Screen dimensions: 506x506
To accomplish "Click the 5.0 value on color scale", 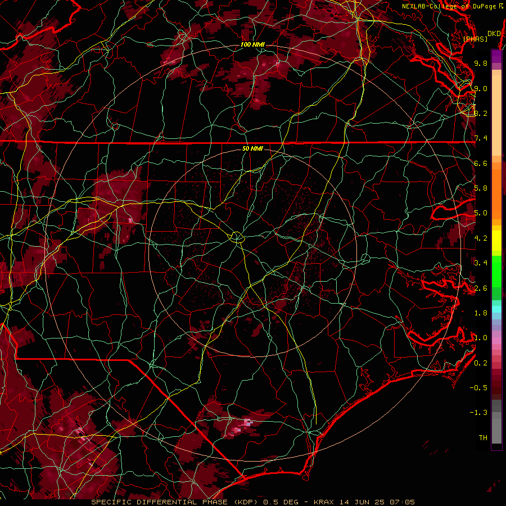I will [481, 213].
